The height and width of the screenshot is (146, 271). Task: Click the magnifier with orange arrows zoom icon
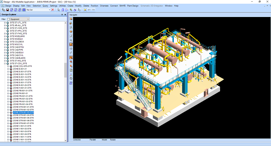[71, 36]
